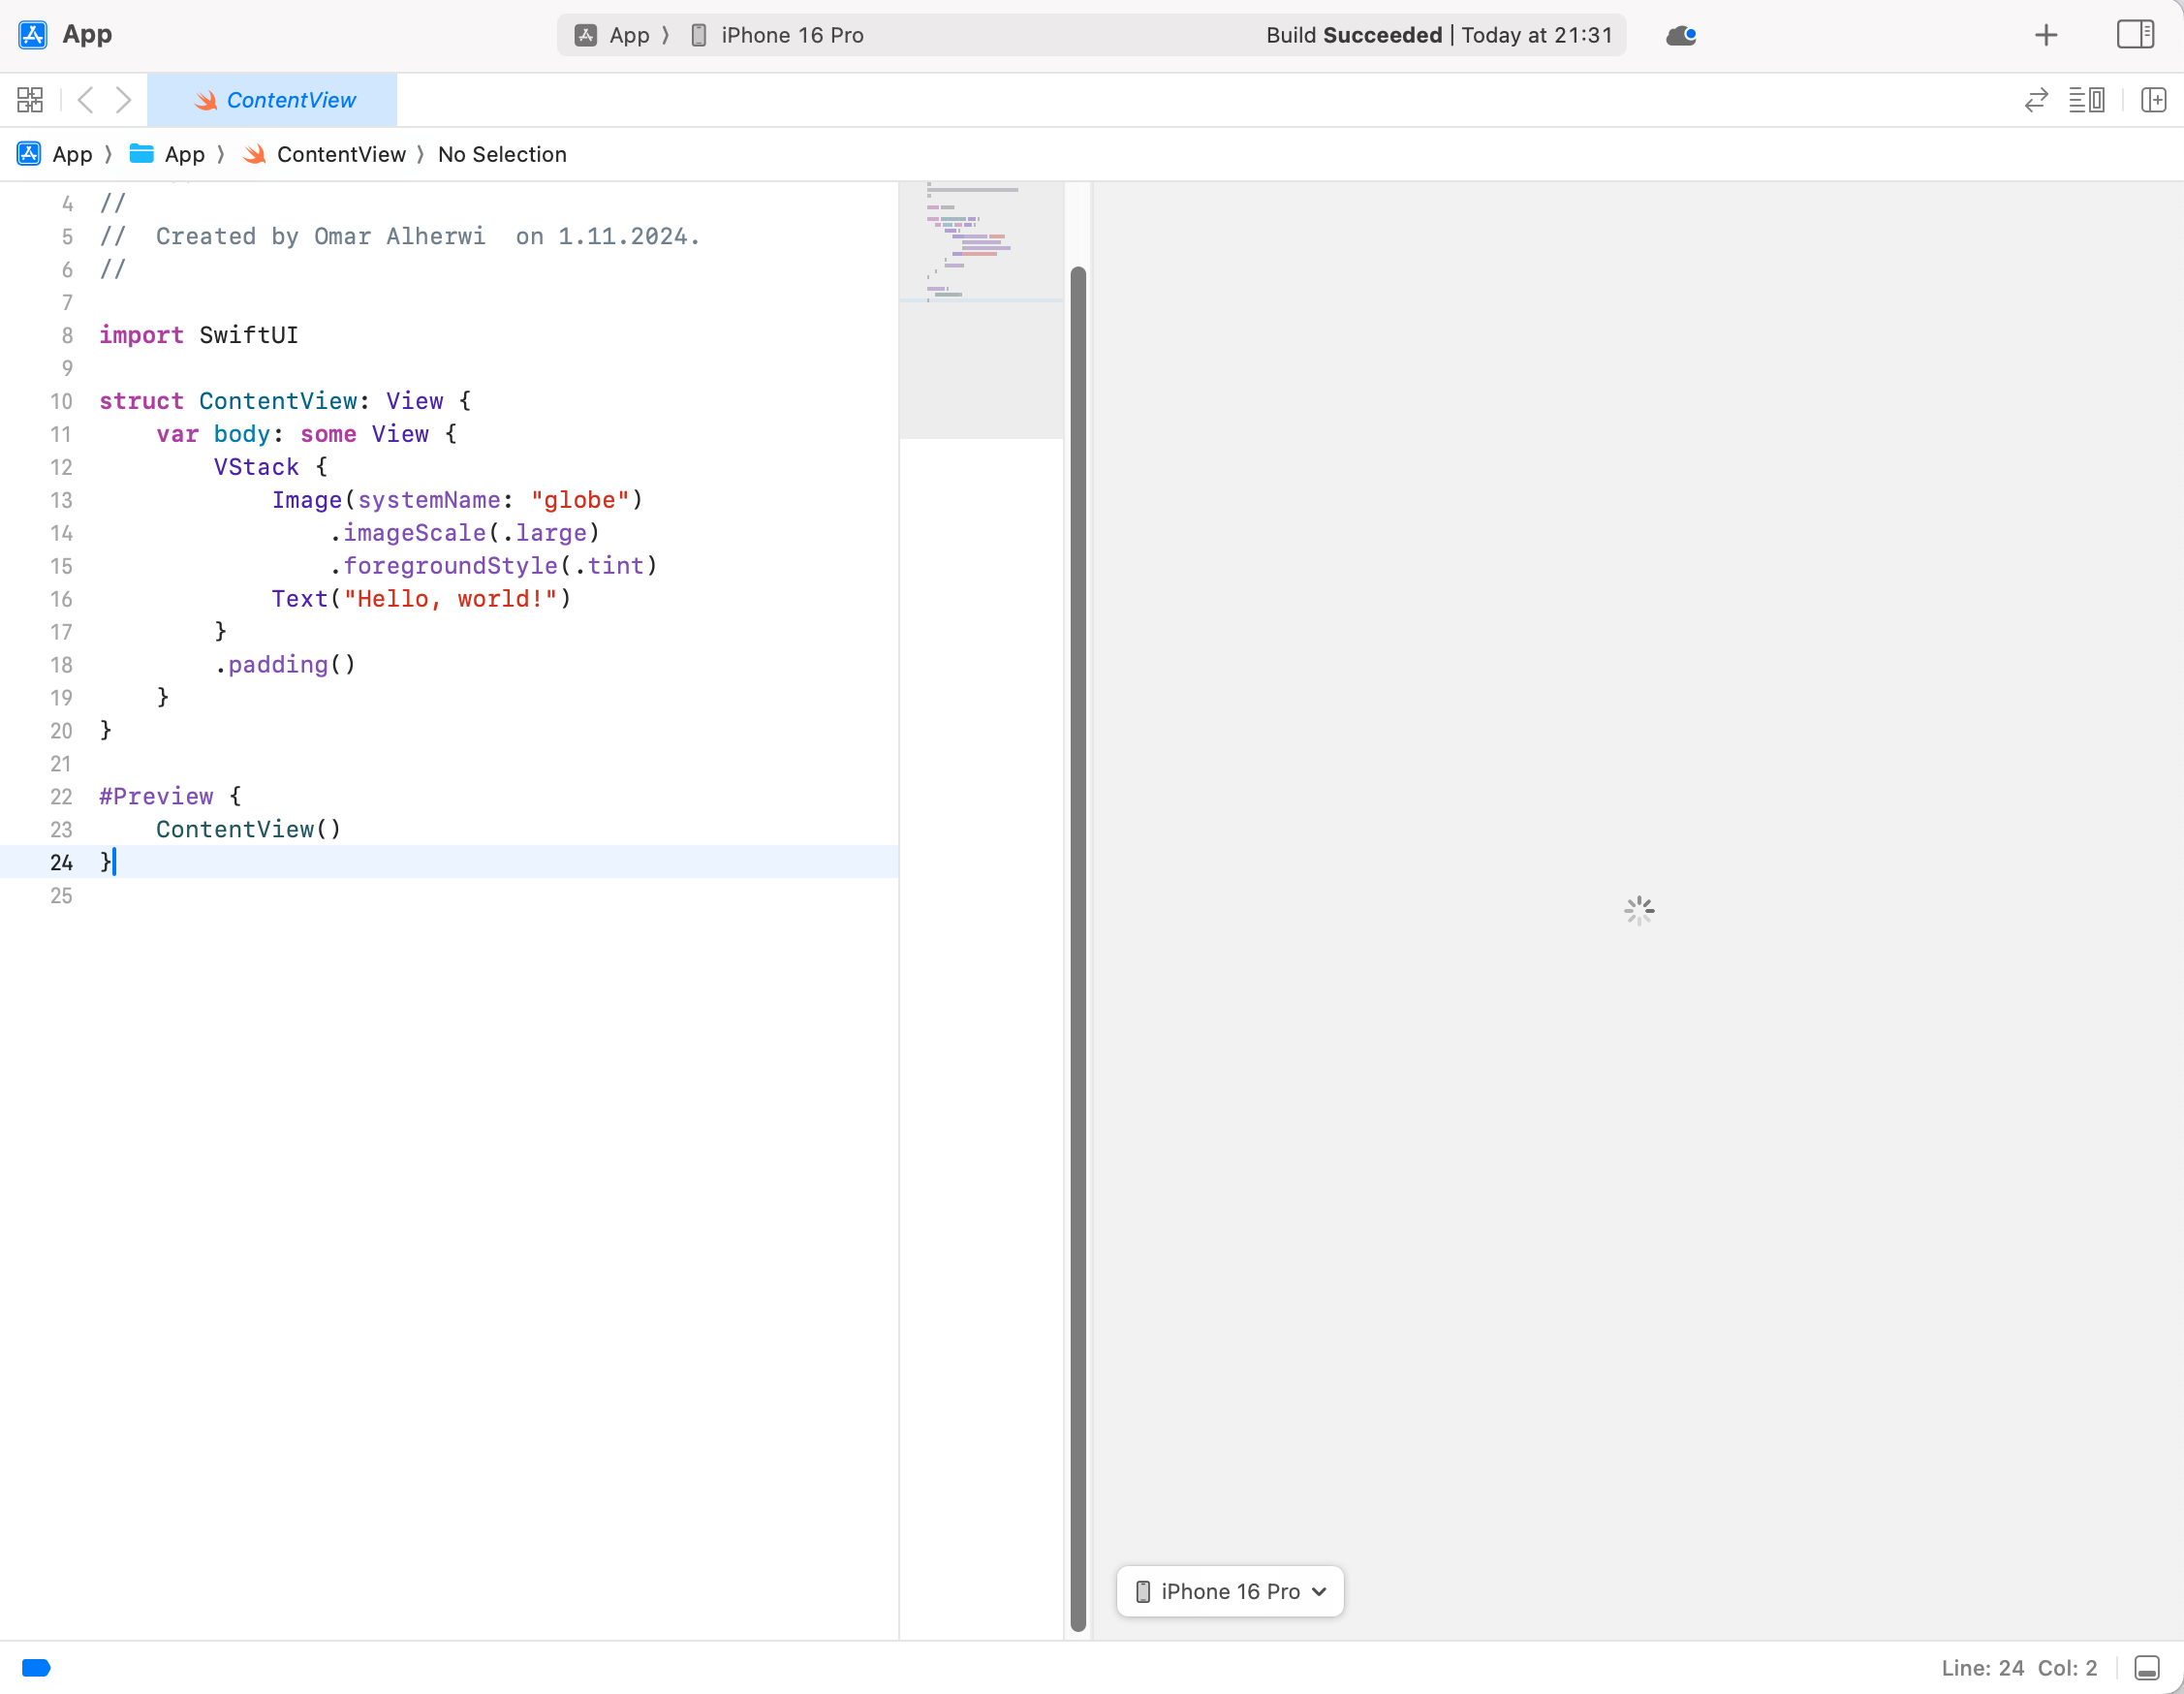Toggle the debug area button at bottom right
Viewport: 2184px width, 1694px height.
pos(2147,1667)
